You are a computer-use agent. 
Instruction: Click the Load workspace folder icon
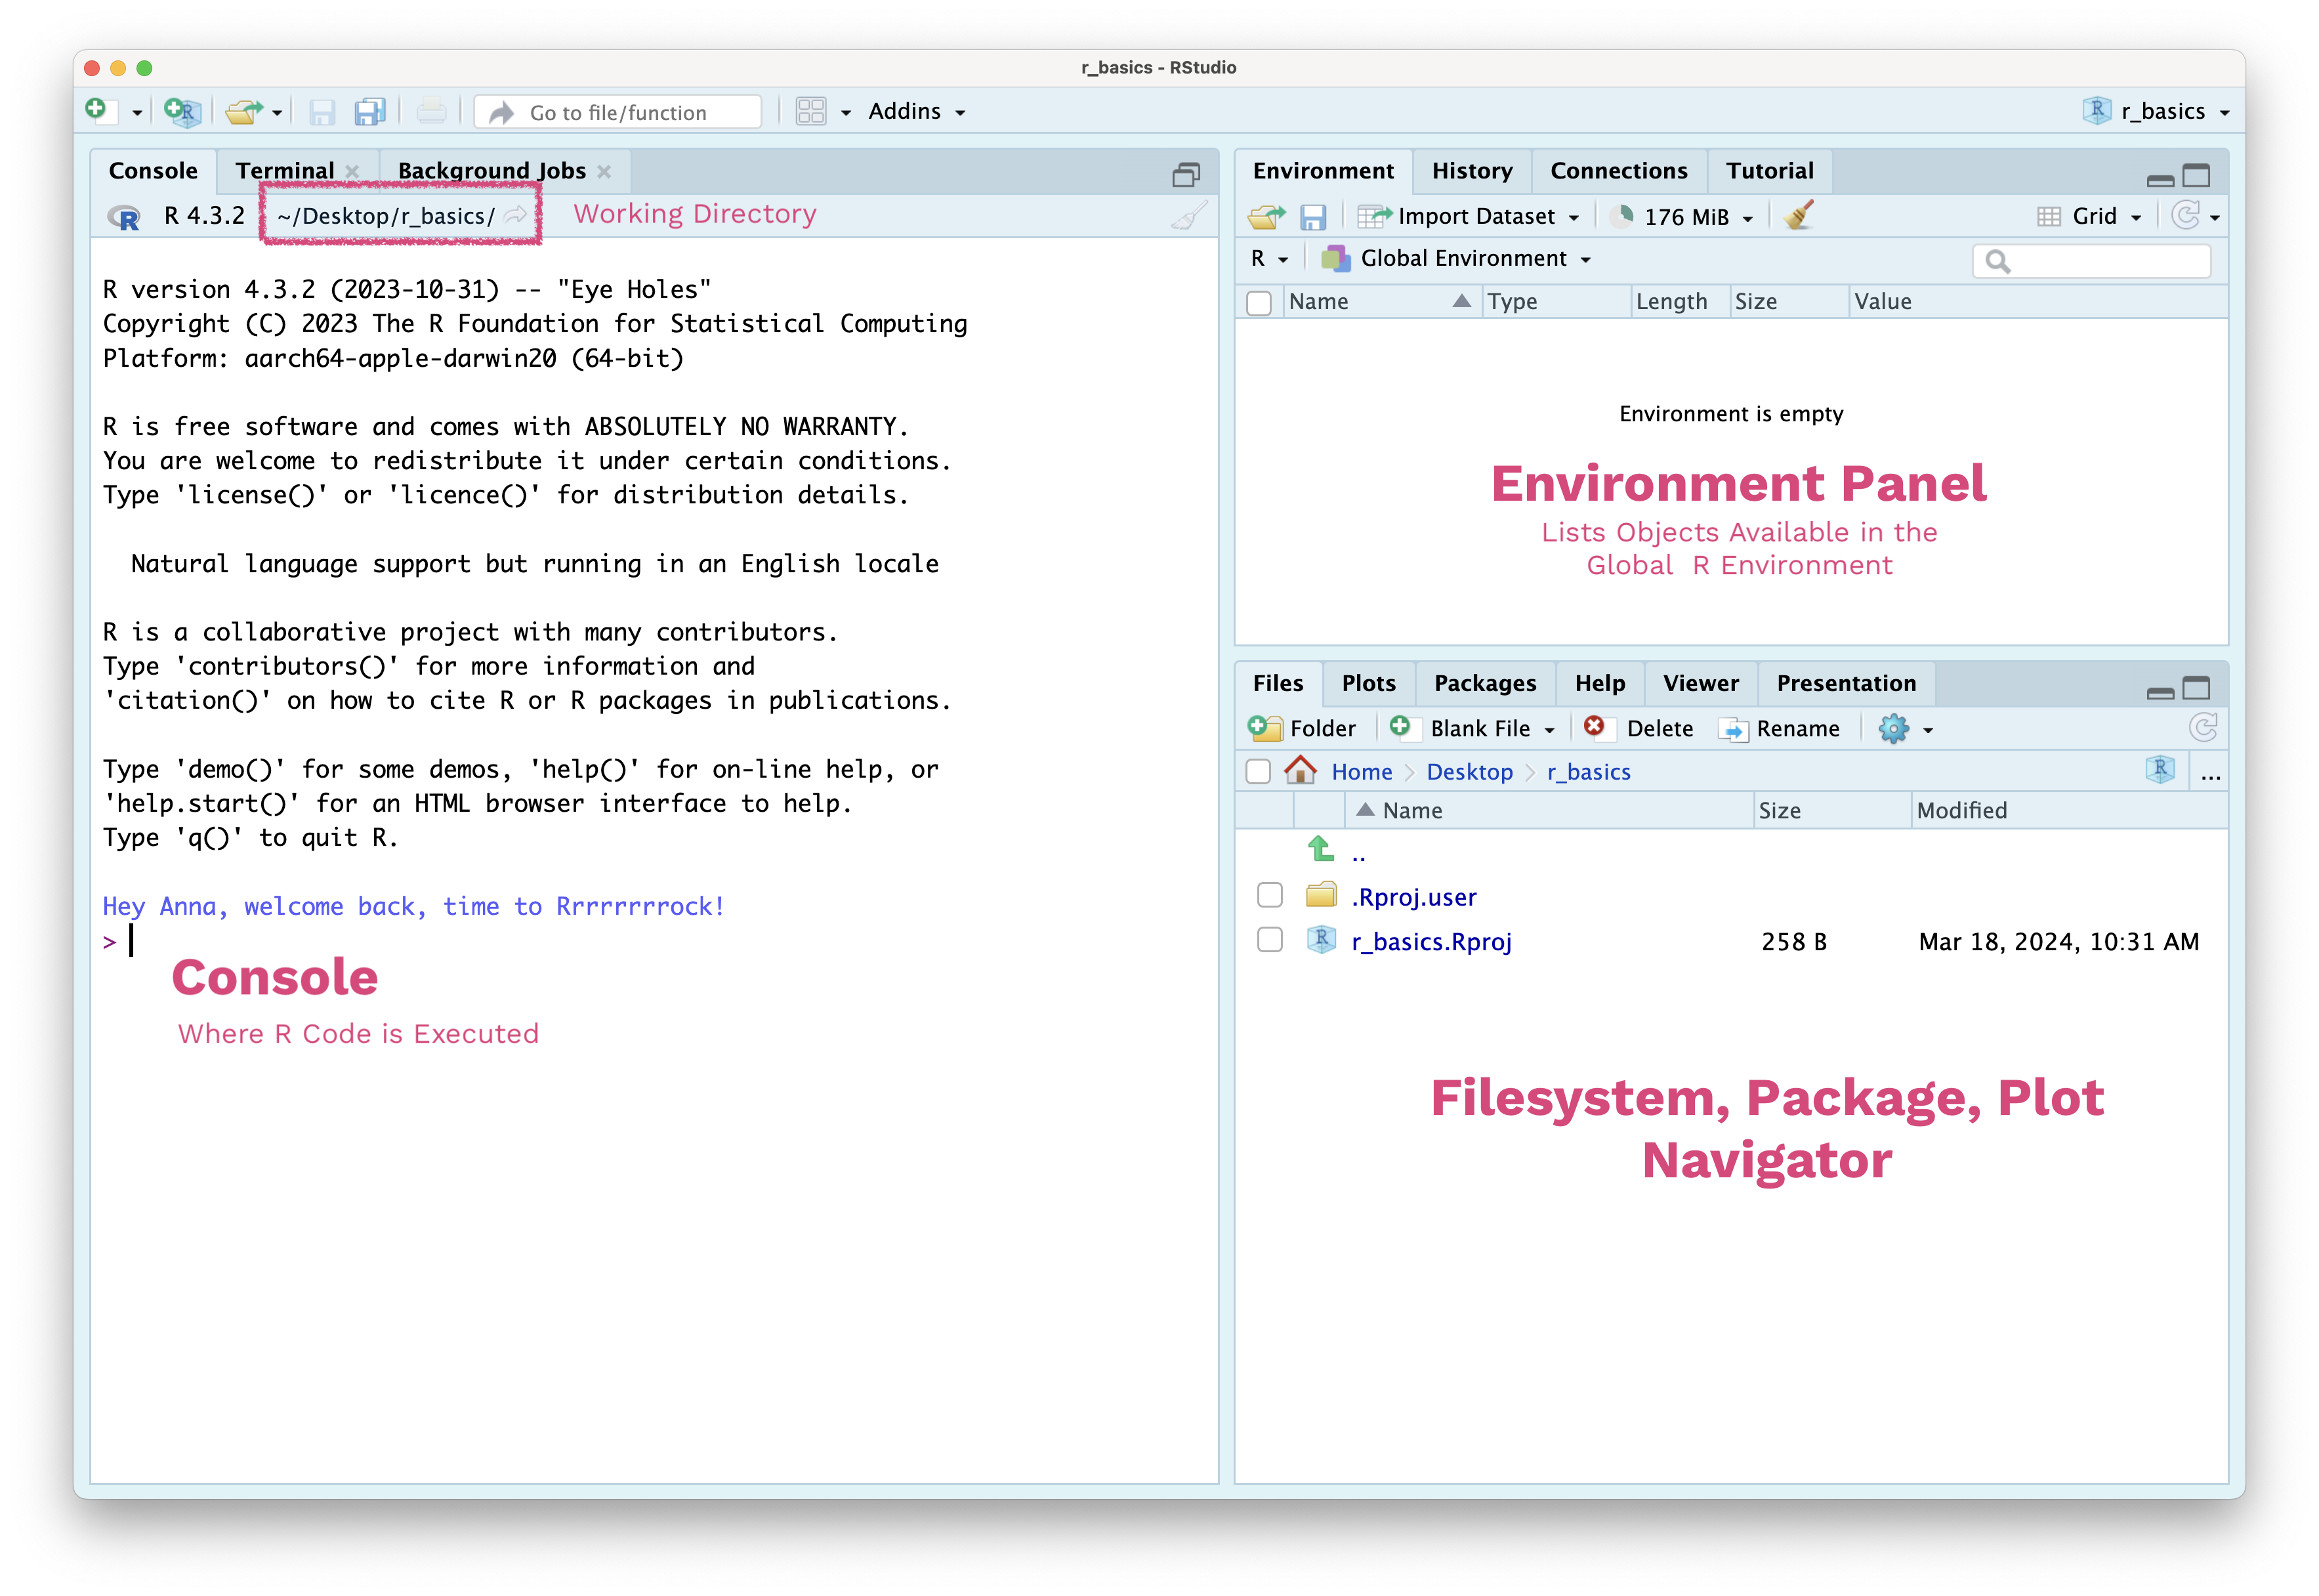tap(1267, 216)
